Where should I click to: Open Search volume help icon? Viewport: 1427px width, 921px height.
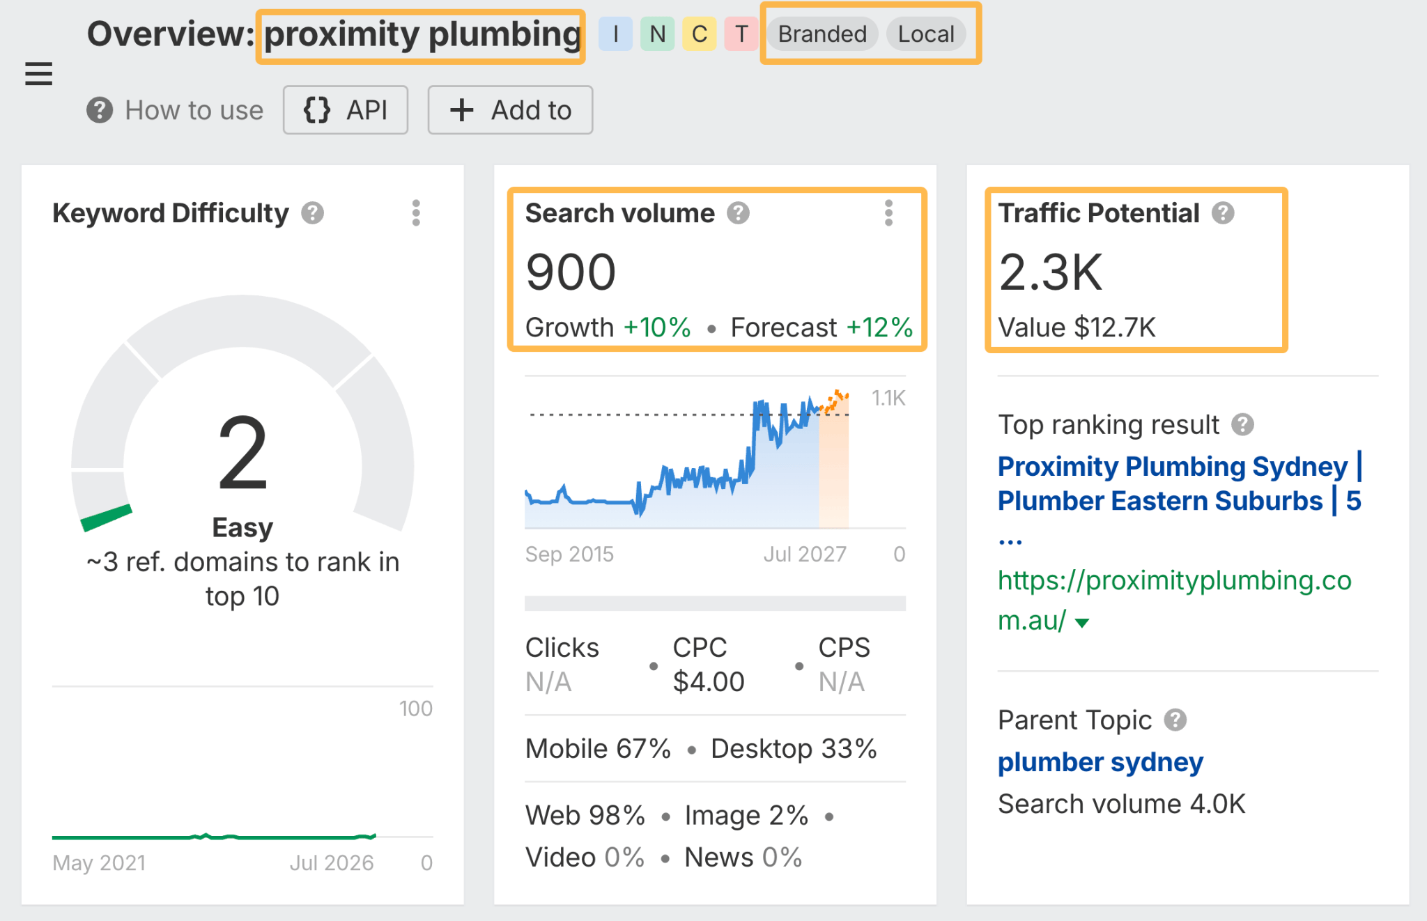(738, 213)
